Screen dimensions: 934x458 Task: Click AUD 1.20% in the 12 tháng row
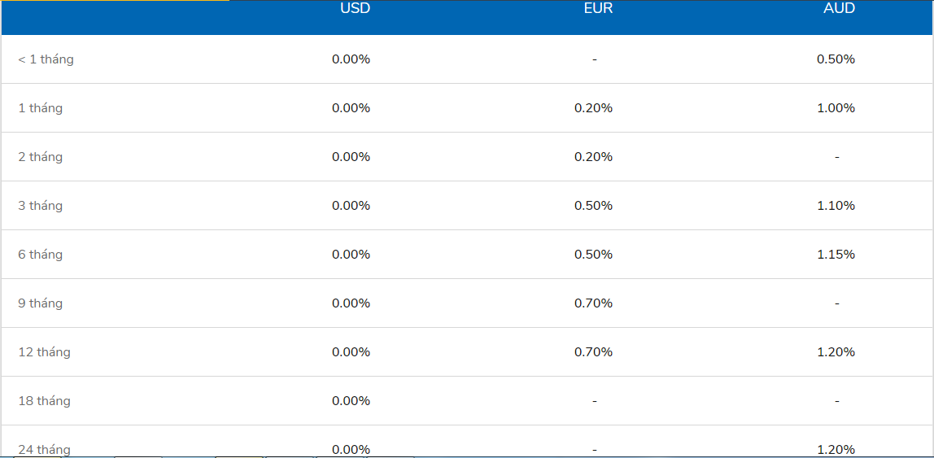point(836,352)
